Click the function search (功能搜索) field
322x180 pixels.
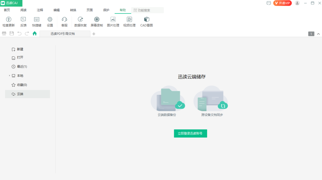pos(148,10)
